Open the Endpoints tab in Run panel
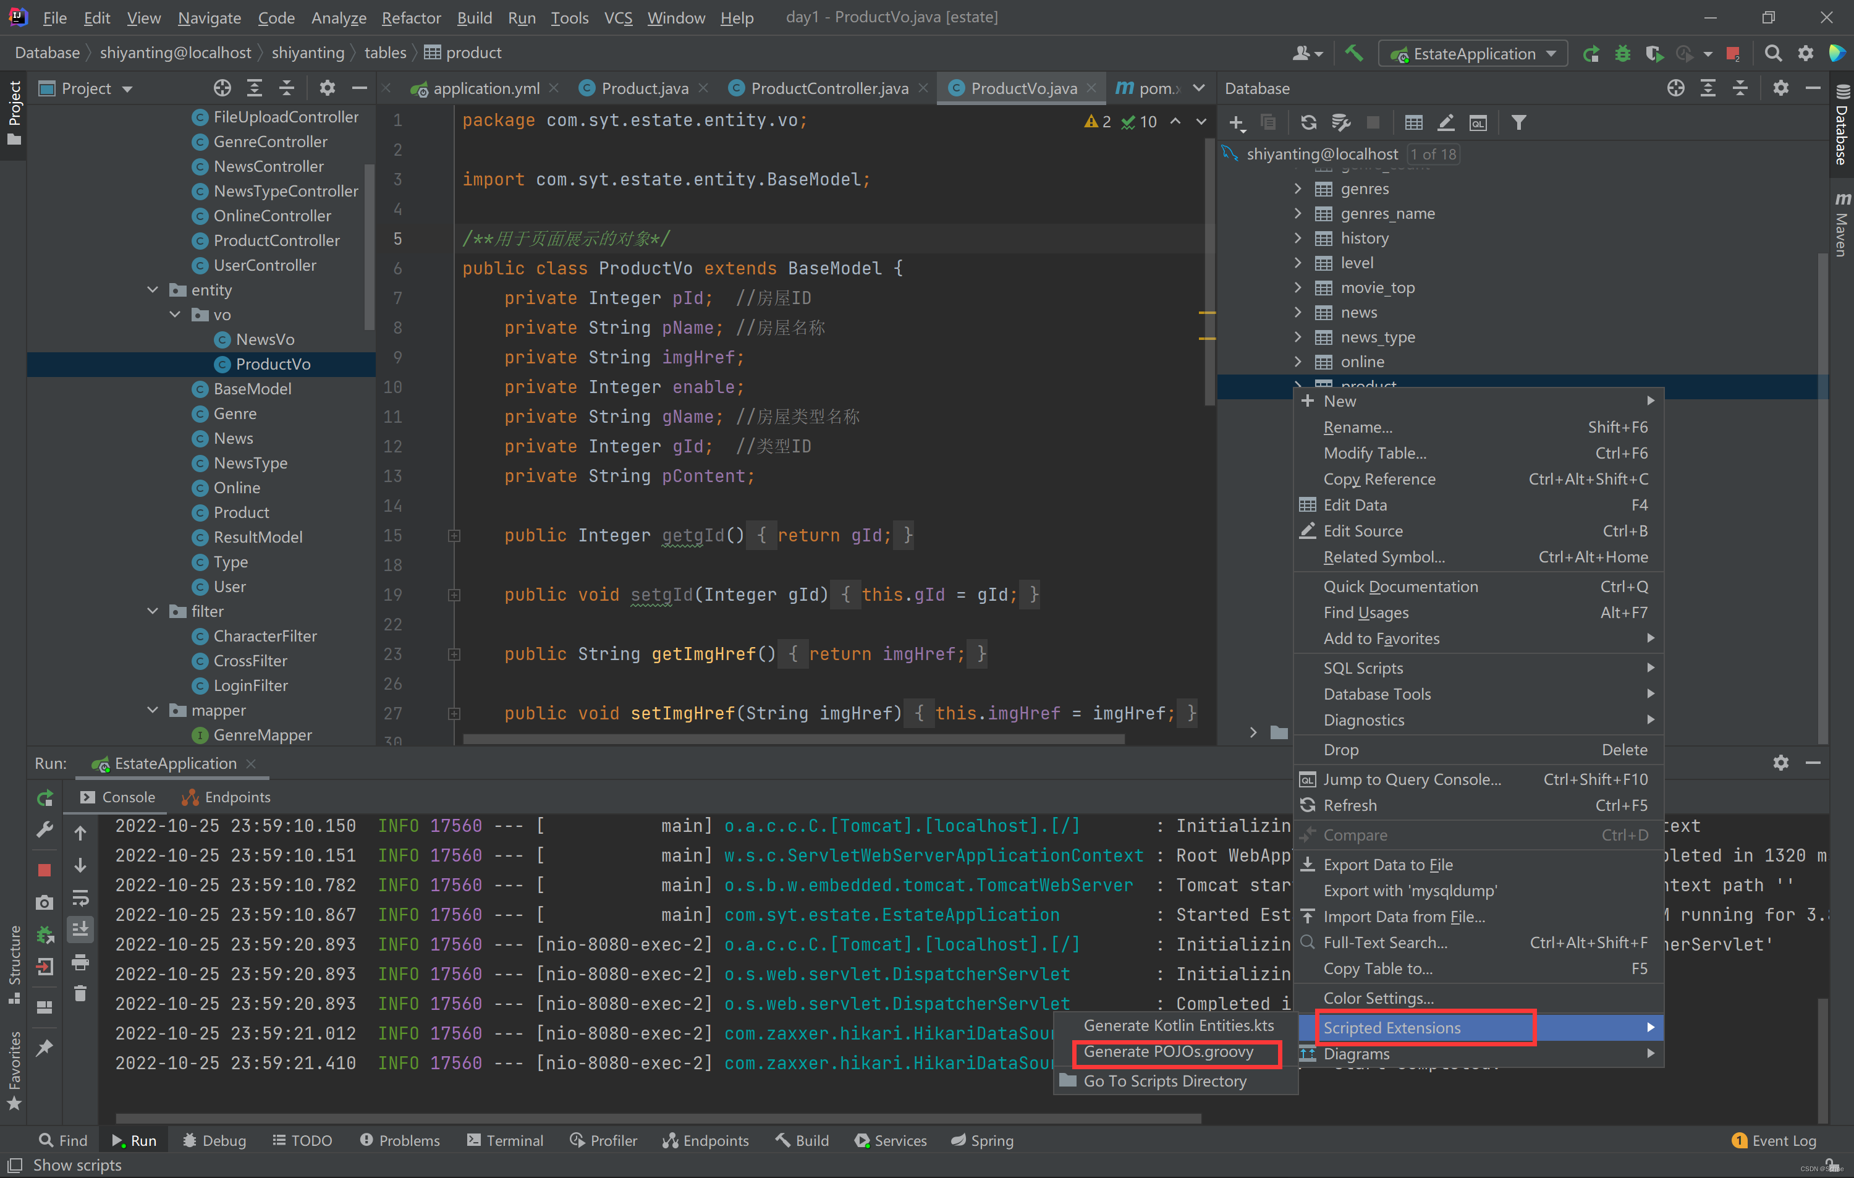 (x=227, y=797)
